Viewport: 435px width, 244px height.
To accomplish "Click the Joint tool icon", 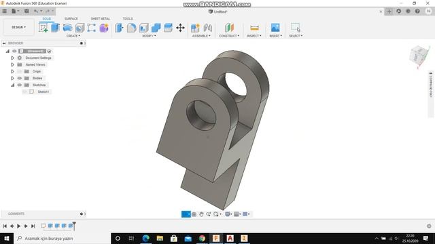I will coord(207,28).
